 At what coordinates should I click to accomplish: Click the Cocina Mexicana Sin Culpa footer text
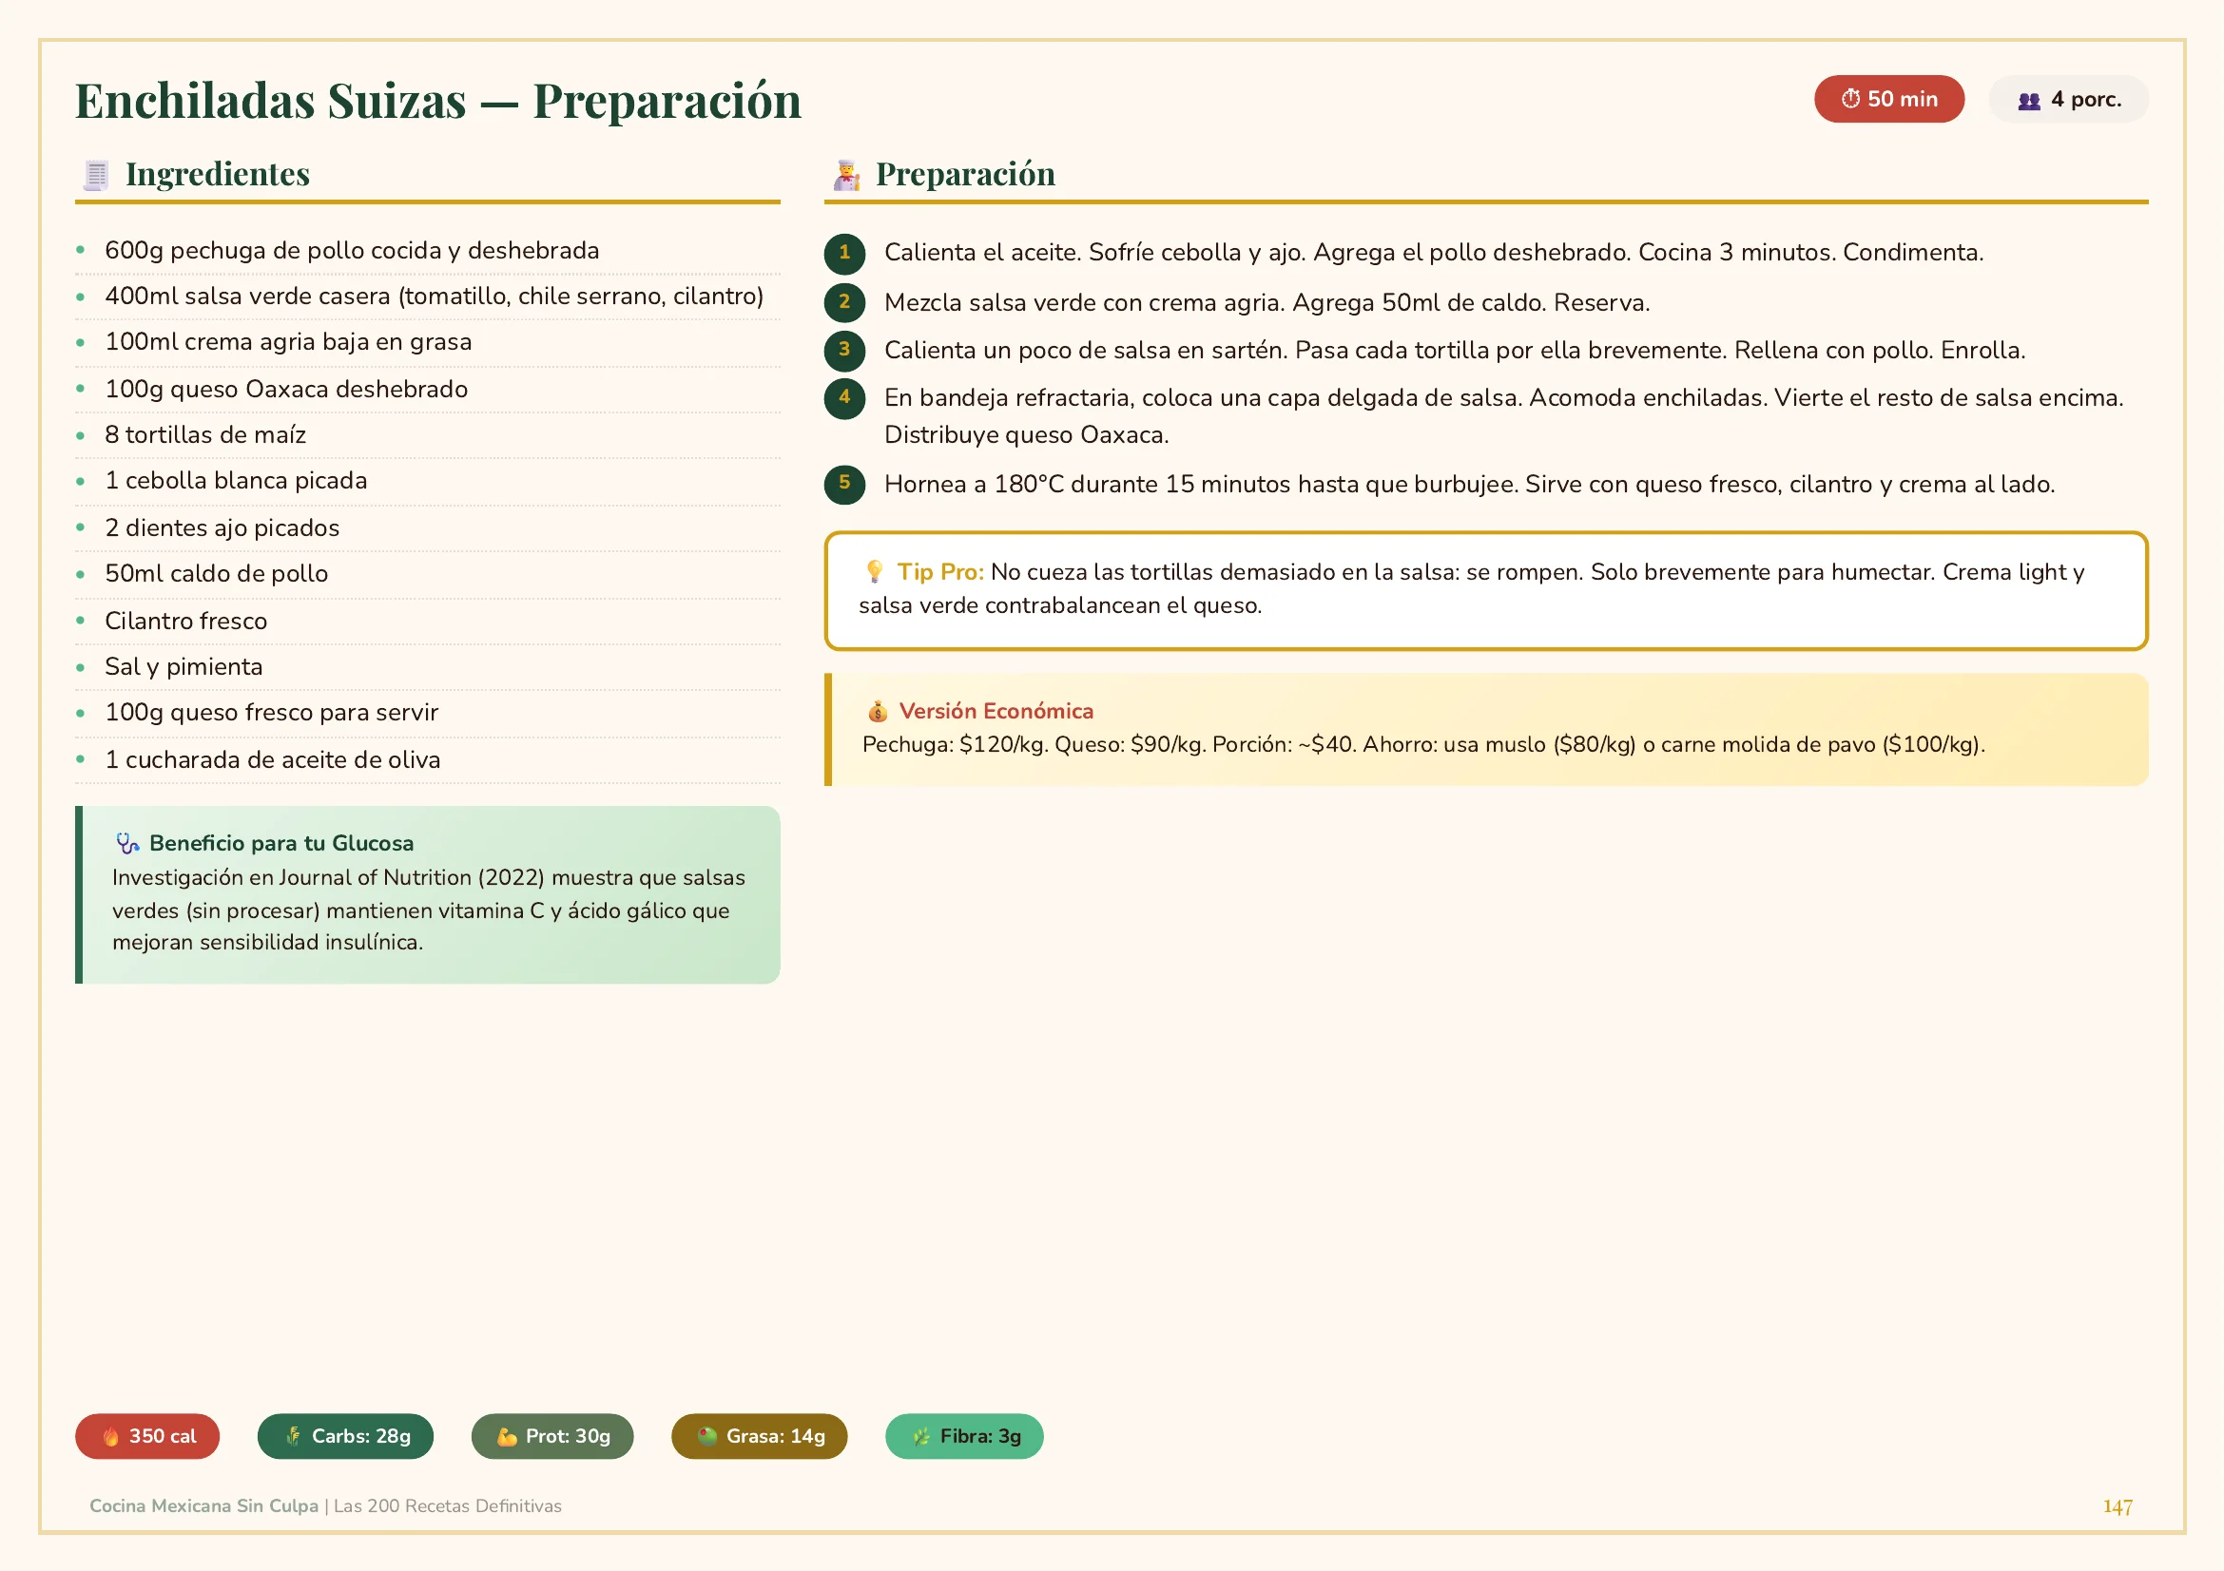click(x=203, y=1506)
